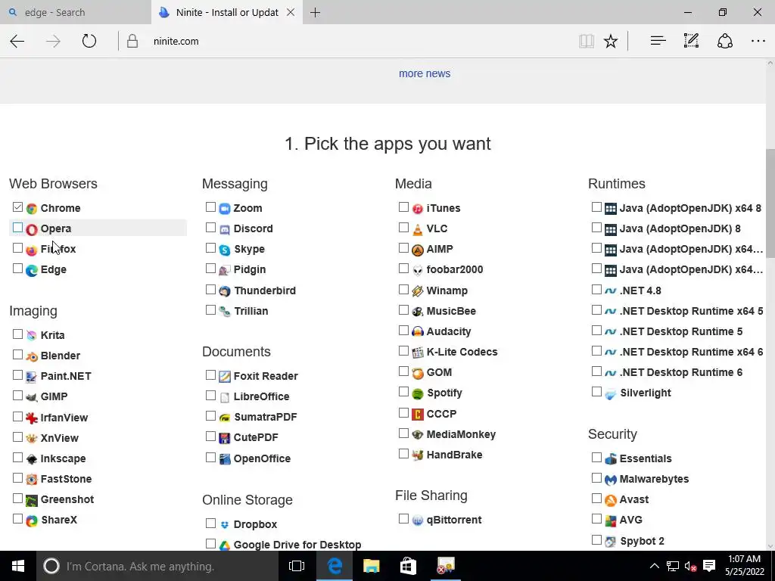Open Edge more actions ellipsis menu

pos(758,41)
